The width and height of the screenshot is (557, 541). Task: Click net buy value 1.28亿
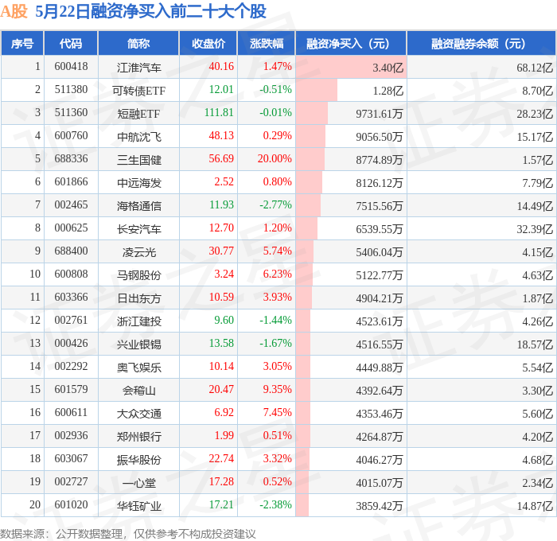388,90
